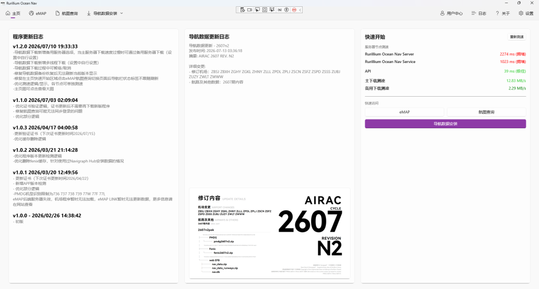Select the v1.1.0 2026/07/03 02:09:04 heading
This screenshot has height=289, width=539.
click(x=45, y=100)
